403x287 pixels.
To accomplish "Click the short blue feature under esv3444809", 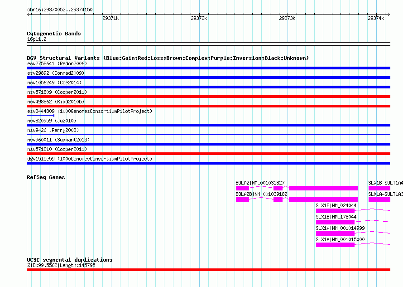I will tap(41, 116).
